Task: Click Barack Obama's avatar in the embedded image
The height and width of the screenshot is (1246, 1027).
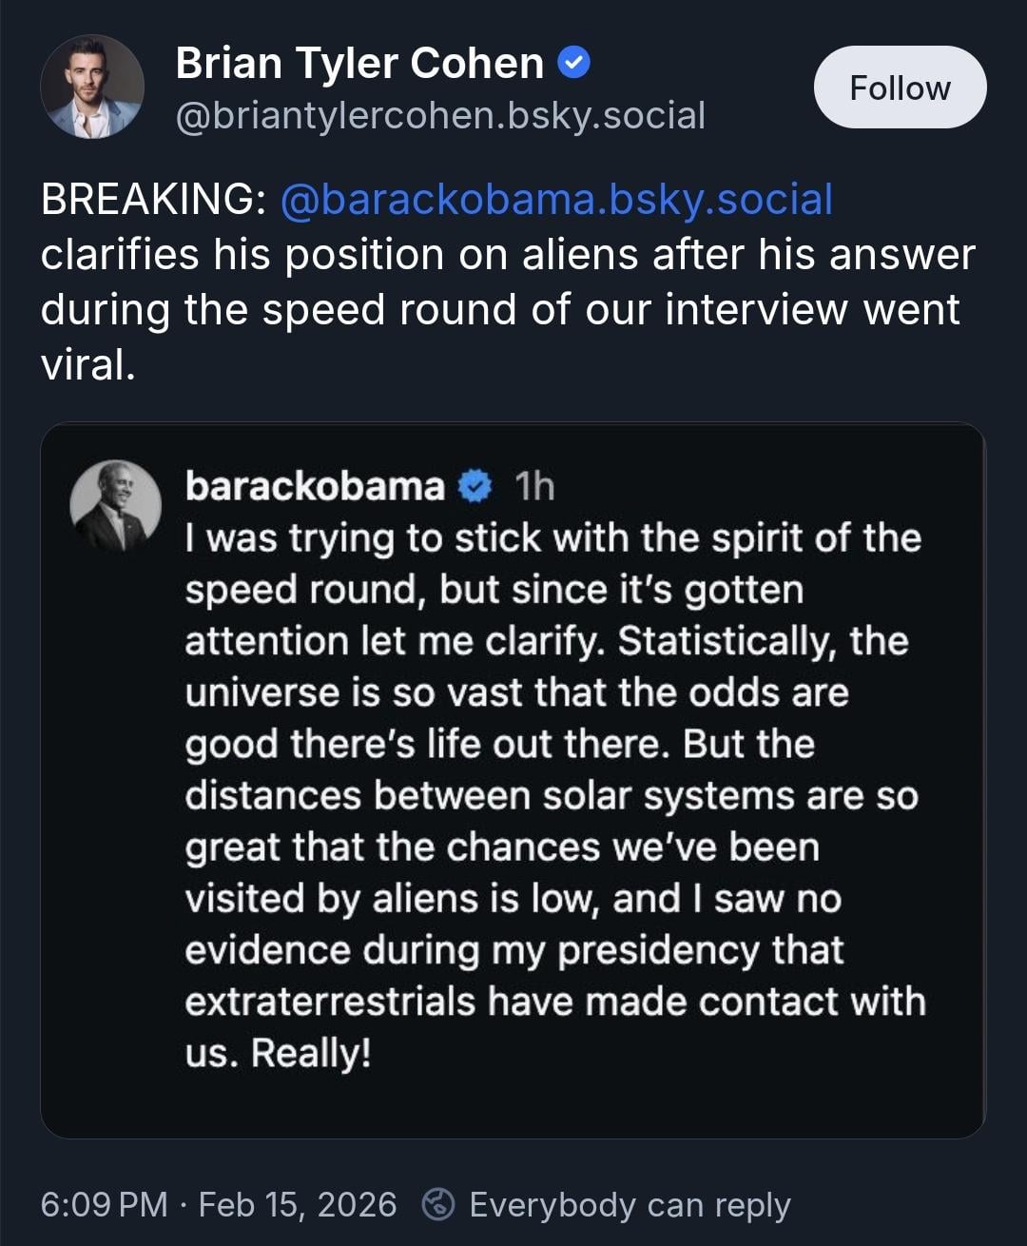Action: 116,506
